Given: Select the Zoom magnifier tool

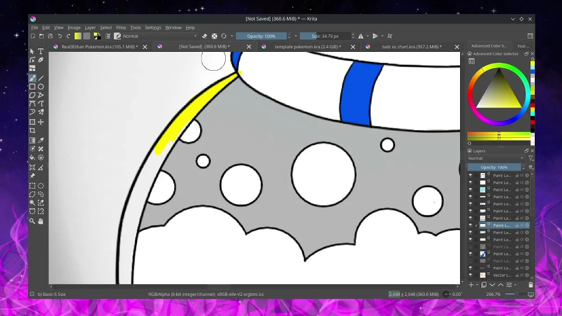Looking at the screenshot, I should click(x=32, y=221).
